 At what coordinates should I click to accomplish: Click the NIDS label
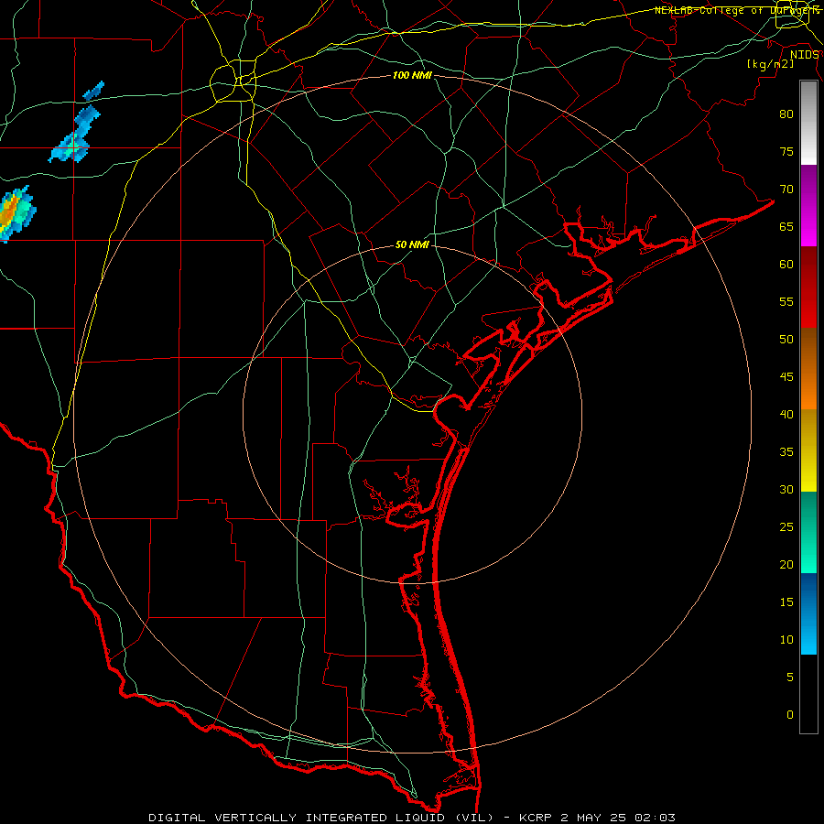coord(804,55)
